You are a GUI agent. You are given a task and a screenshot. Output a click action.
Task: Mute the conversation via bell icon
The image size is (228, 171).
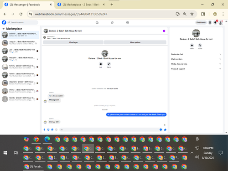[x=192, y=45]
